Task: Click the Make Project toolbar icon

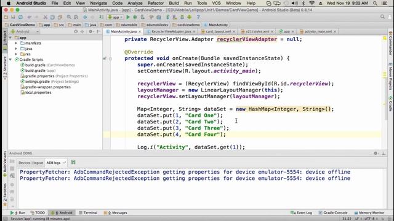Action: pyautogui.click(x=101, y=17)
